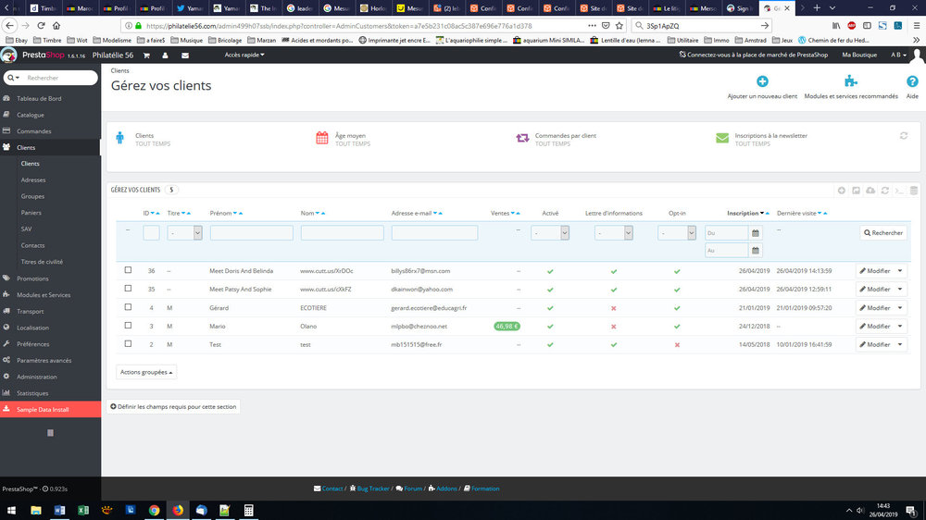
Task: Sort ID column ascending arrow
Action: [158, 214]
